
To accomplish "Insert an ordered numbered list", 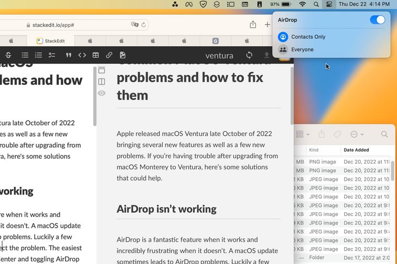I will 39,55.
